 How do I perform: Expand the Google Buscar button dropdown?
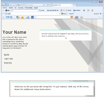coord(67,14)
